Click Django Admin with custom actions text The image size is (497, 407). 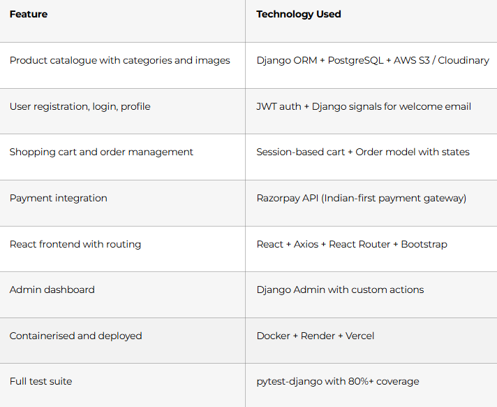(x=340, y=290)
